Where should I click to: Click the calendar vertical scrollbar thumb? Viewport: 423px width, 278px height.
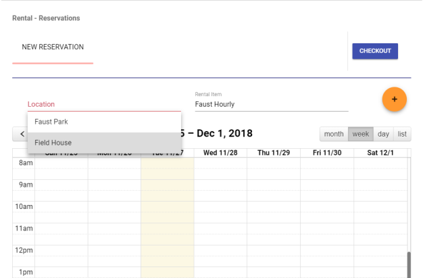[407, 264]
